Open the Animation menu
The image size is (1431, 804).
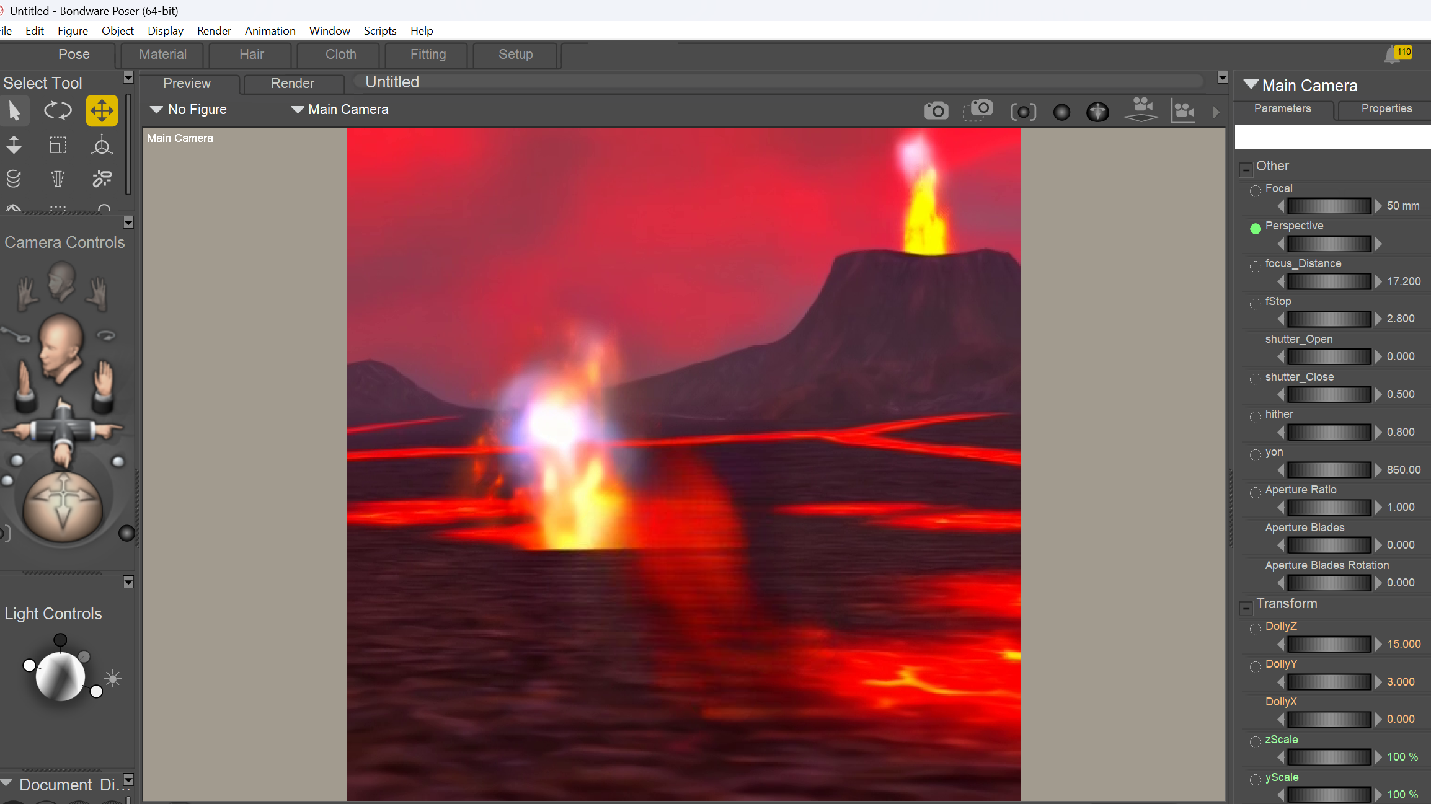pyautogui.click(x=270, y=31)
